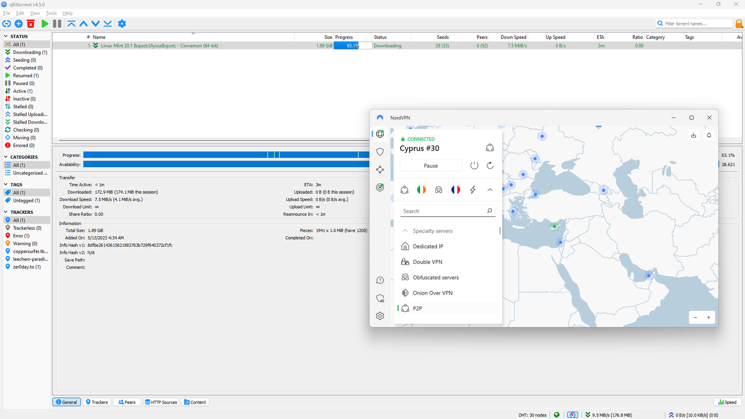Switch to the Trackers tab
The width and height of the screenshot is (745, 419).
[97, 402]
